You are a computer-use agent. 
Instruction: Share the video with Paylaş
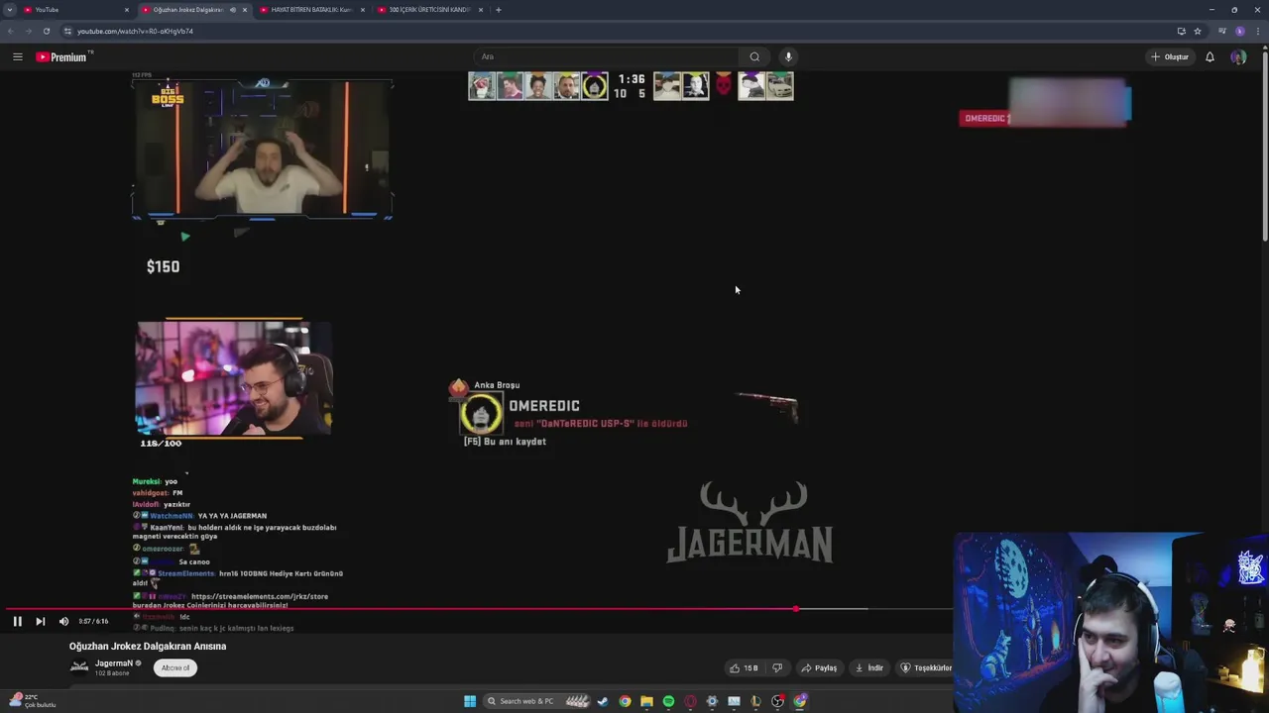pyautogui.click(x=819, y=667)
